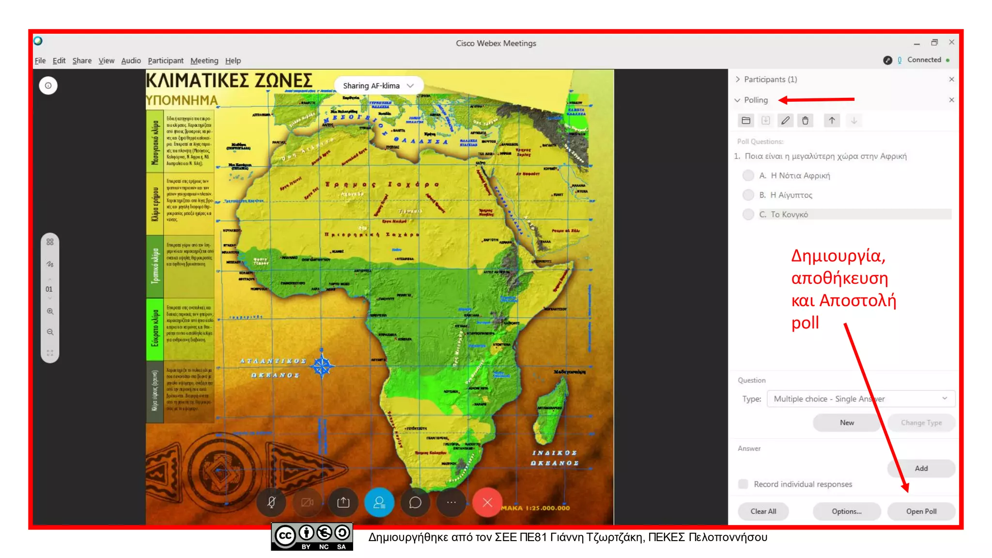Click the share content icon
992x558 pixels.
(x=343, y=502)
